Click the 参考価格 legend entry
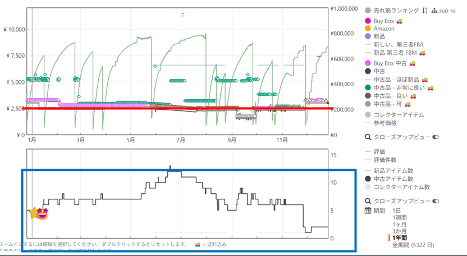The width and height of the screenshot is (467, 256). [x=388, y=123]
